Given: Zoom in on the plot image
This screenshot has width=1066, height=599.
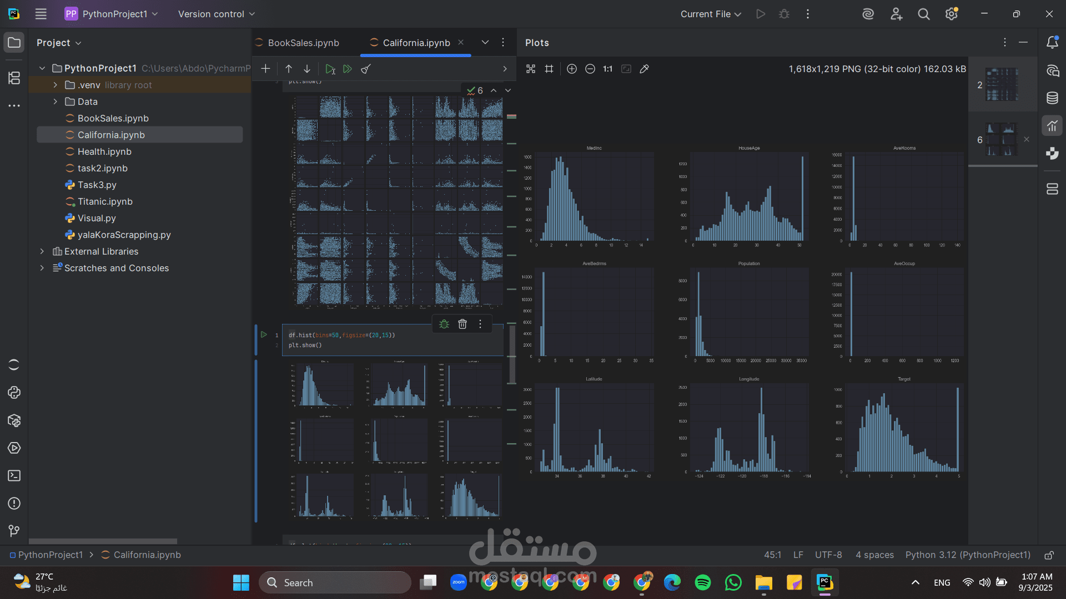Looking at the screenshot, I should tap(572, 69).
